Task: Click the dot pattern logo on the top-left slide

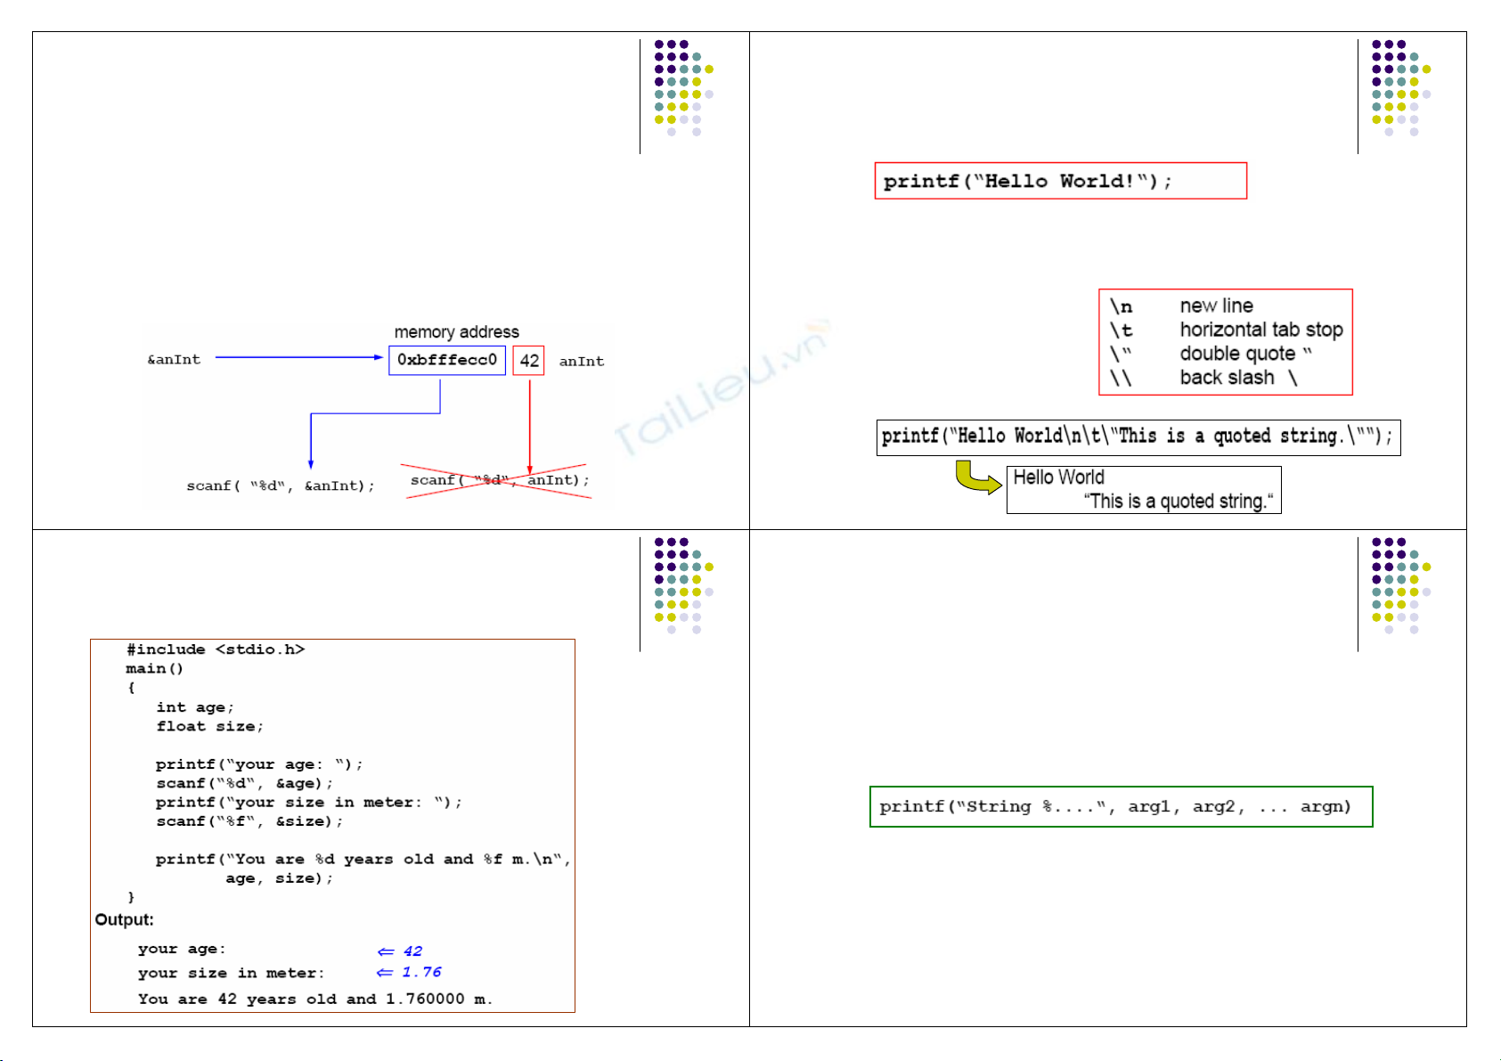Action: coord(682,87)
